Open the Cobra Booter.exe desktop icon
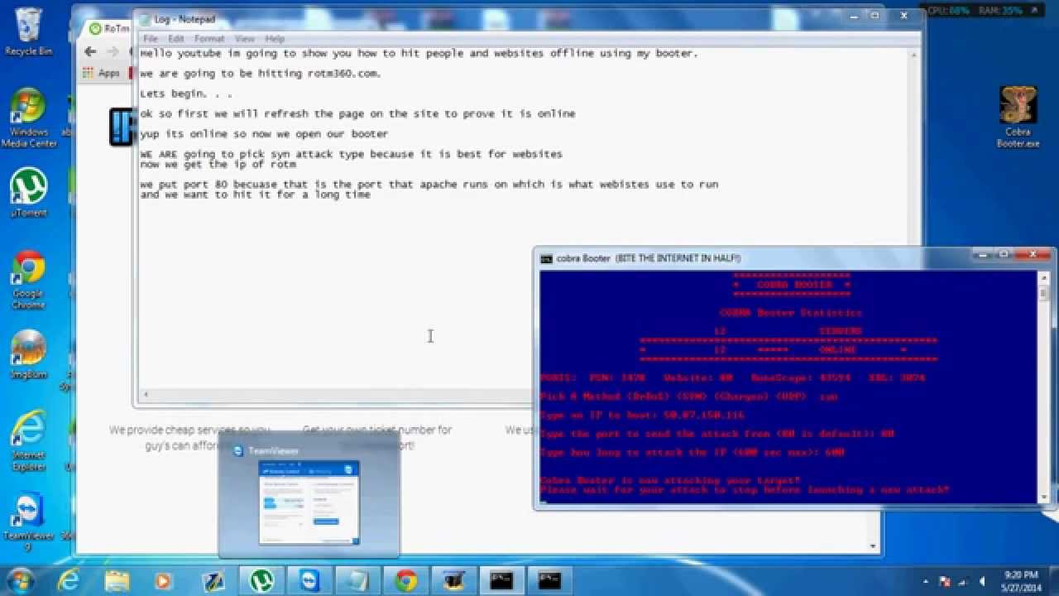The height and width of the screenshot is (596, 1059). click(x=1018, y=117)
